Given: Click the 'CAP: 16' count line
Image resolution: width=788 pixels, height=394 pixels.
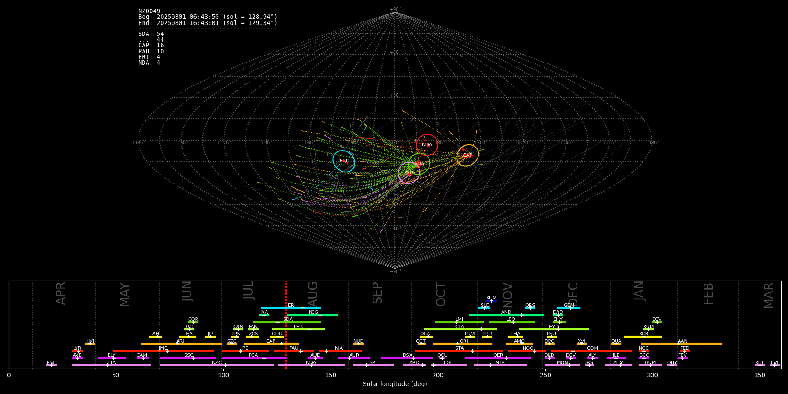Looking at the screenshot, I should [151, 46].
